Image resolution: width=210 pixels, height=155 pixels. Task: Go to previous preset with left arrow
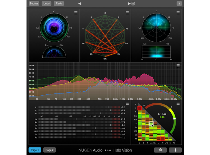80,4
